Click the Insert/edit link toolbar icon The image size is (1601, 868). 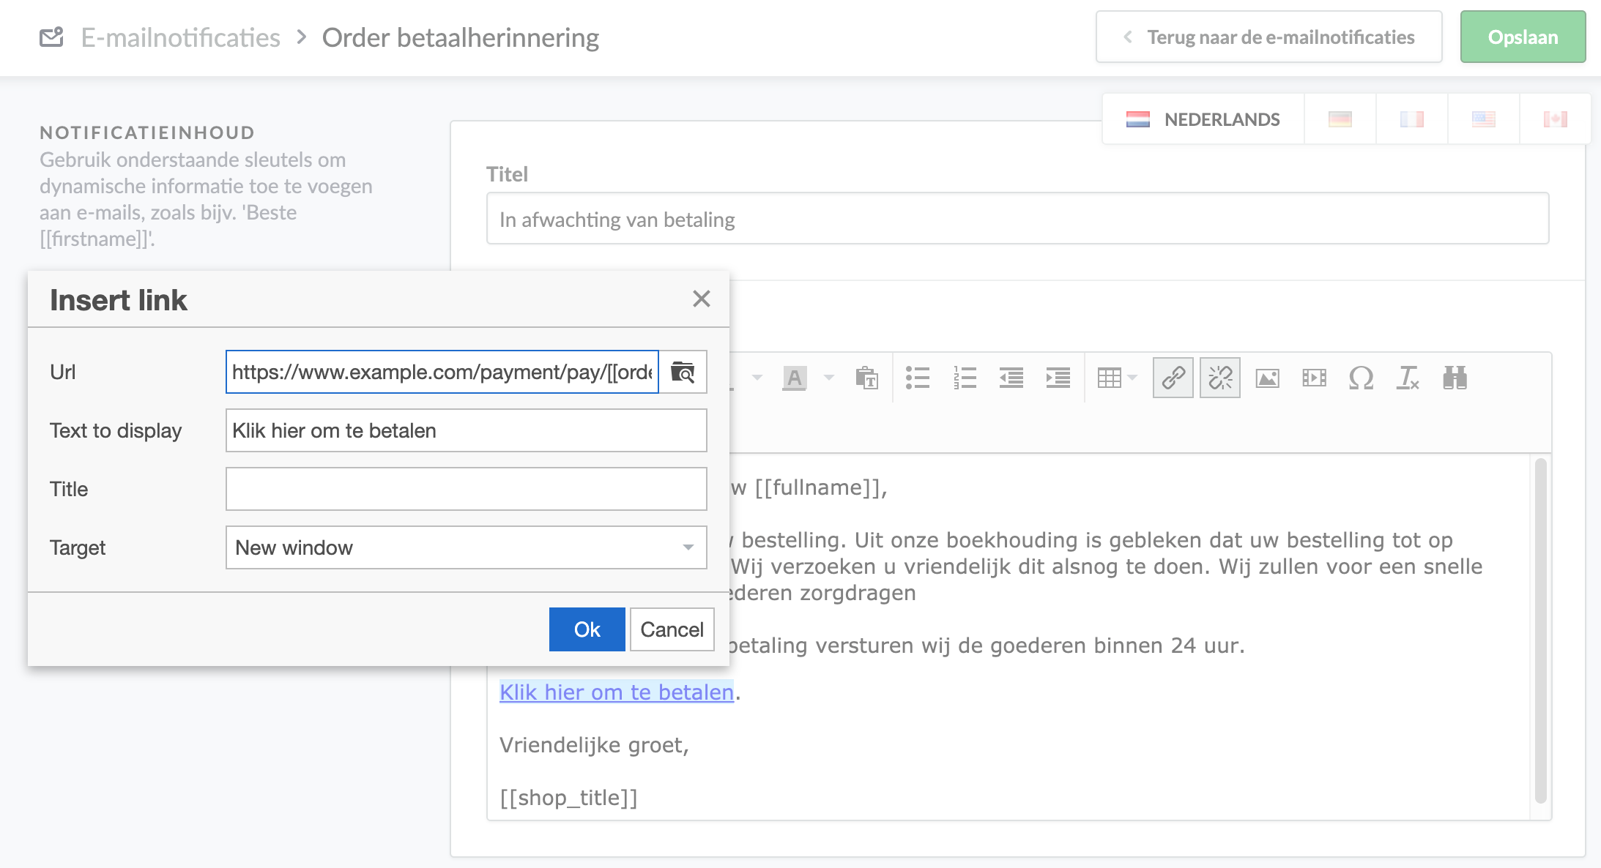pyautogui.click(x=1173, y=378)
